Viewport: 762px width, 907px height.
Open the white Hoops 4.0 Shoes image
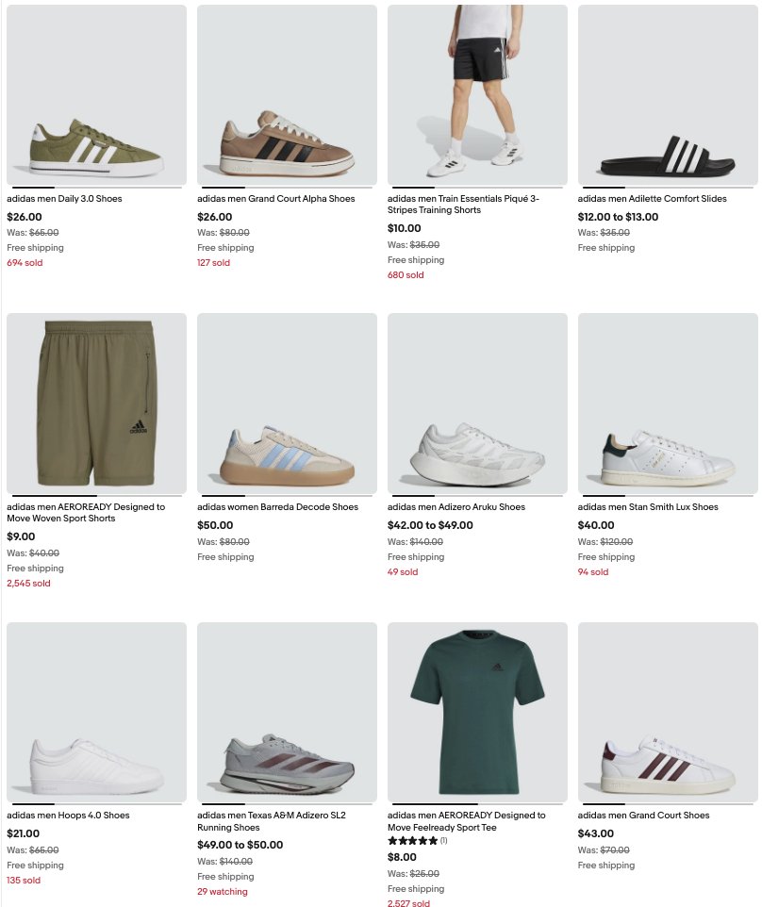(x=96, y=712)
